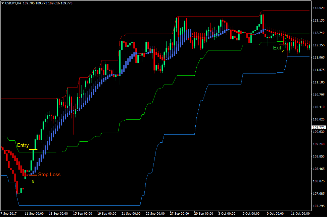Click price axis value 113.130
This screenshot has width=328, height=217.
coord(319,20)
